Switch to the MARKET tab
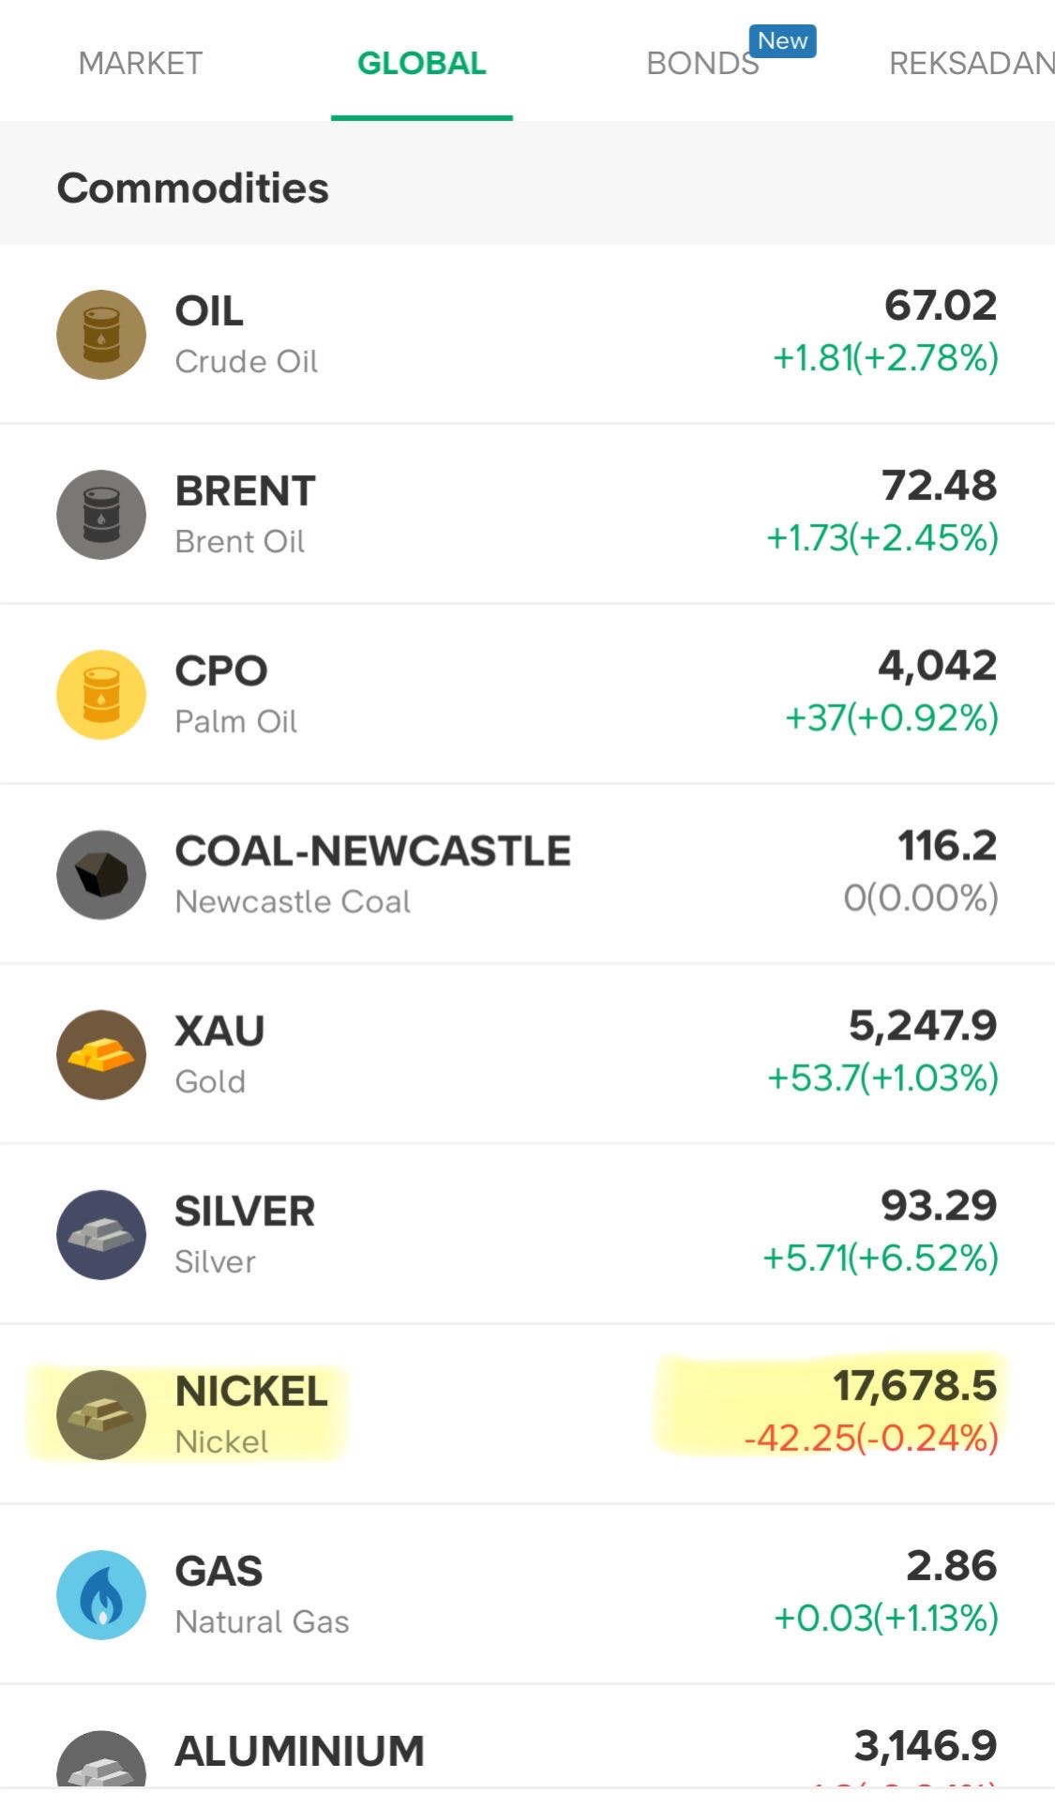Image resolution: width=1055 pixels, height=1808 pixels. click(x=141, y=64)
